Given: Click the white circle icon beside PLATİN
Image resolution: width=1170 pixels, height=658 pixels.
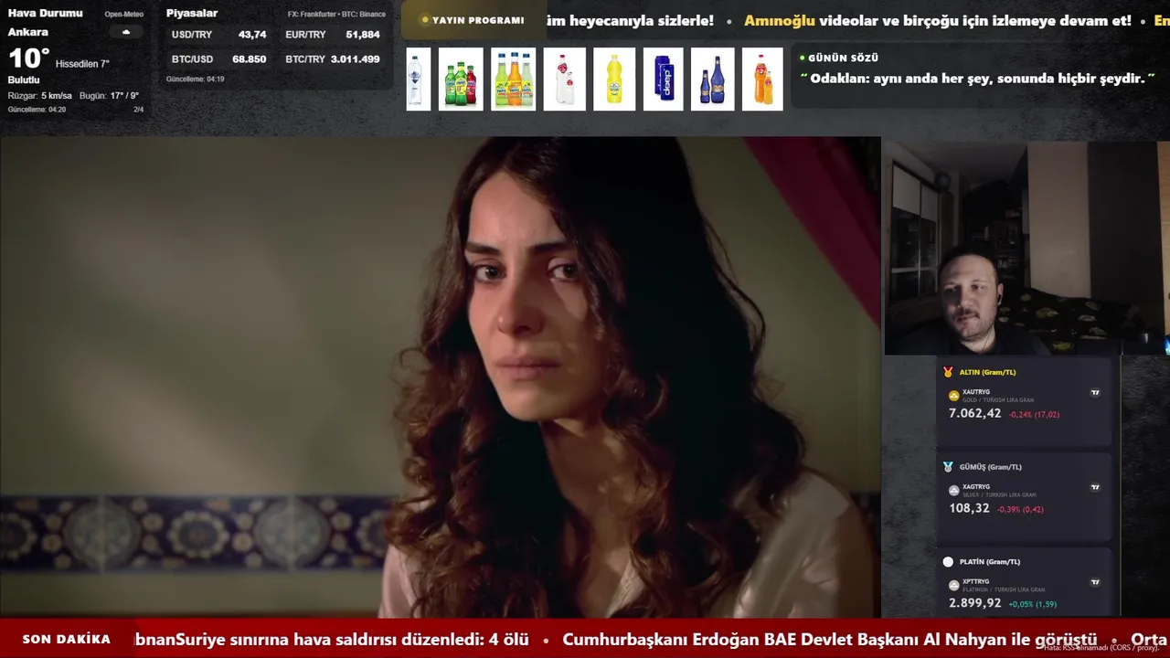Looking at the screenshot, I should [x=948, y=562].
